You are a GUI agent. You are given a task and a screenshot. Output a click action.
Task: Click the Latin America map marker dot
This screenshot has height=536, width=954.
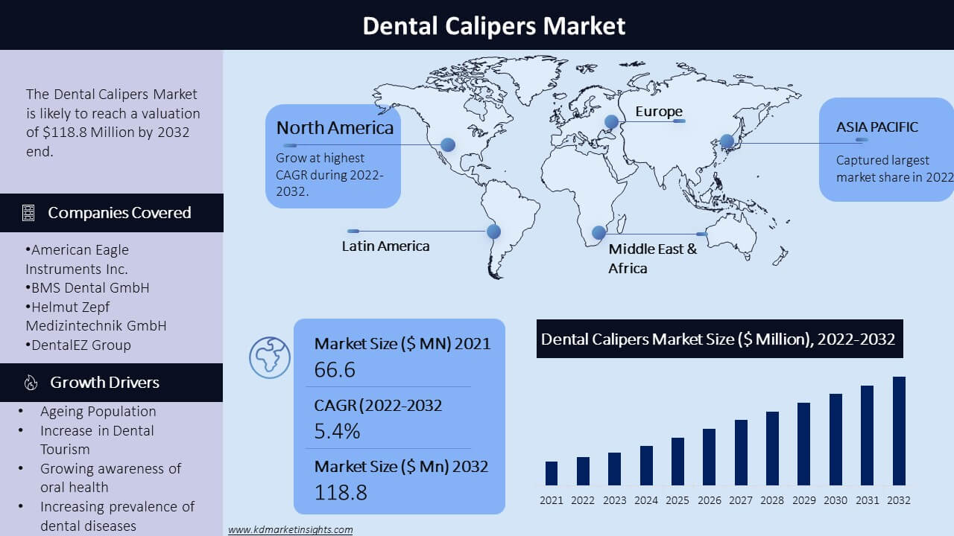(493, 232)
